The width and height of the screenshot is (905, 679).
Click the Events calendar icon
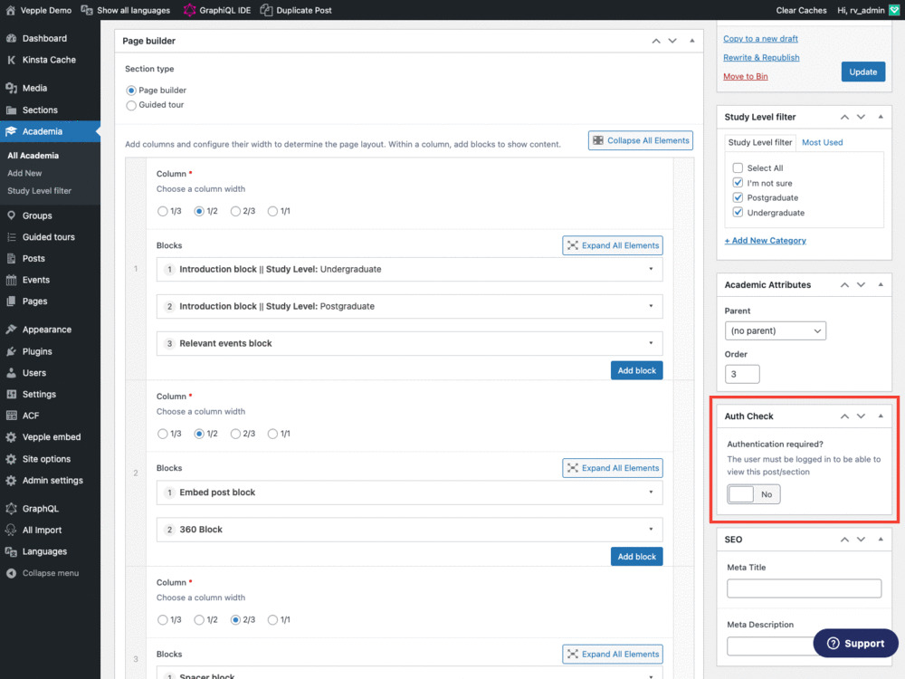pos(11,280)
